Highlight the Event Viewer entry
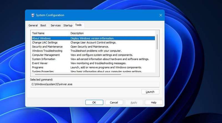This screenshot has height=123, width=222. pyautogui.click(x=40, y=63)
